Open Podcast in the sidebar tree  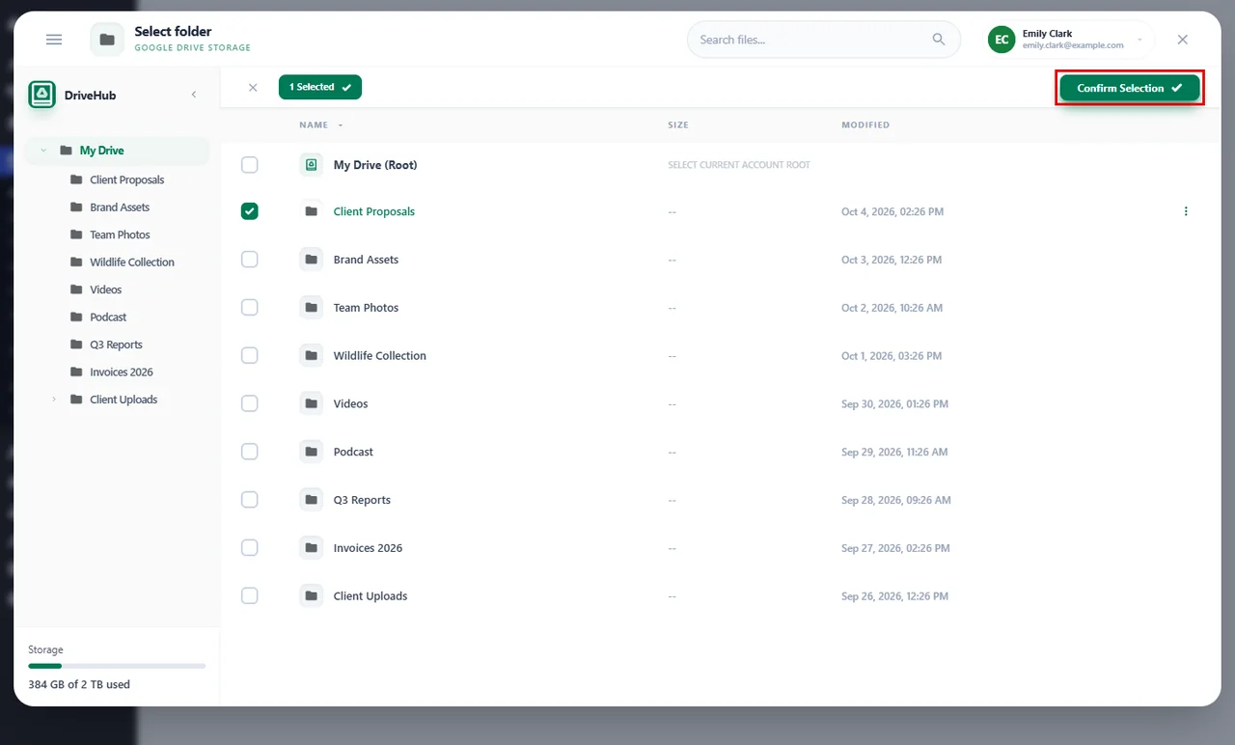[x=108, y=317]
